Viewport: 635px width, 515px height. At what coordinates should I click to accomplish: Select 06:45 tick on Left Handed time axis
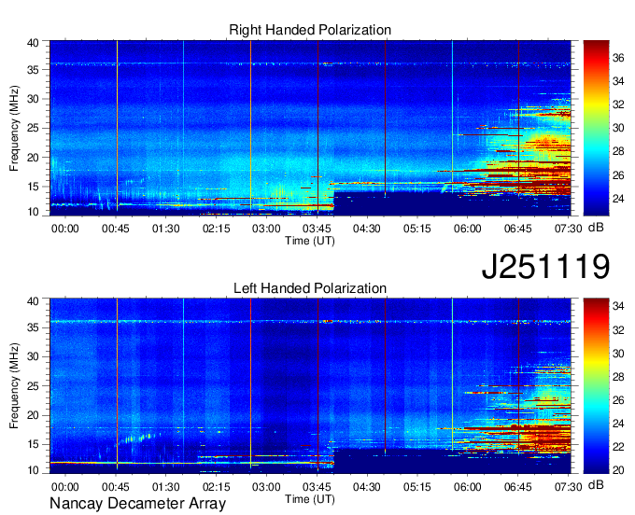518,486
